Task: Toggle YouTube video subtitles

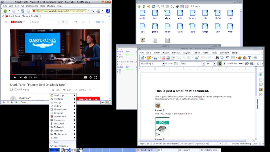Action: pyautogui.click(x=85, y=77)
